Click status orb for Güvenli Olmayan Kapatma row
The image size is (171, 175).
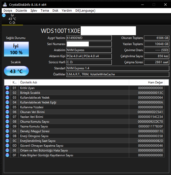pos(7,145)
